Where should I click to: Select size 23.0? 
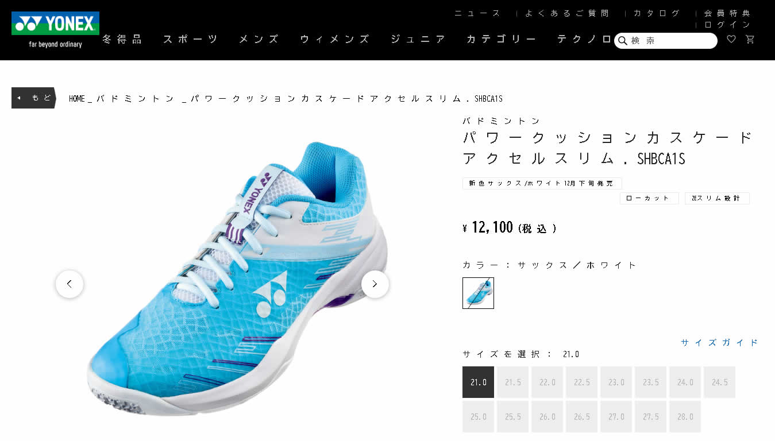[x=616, y=382]
